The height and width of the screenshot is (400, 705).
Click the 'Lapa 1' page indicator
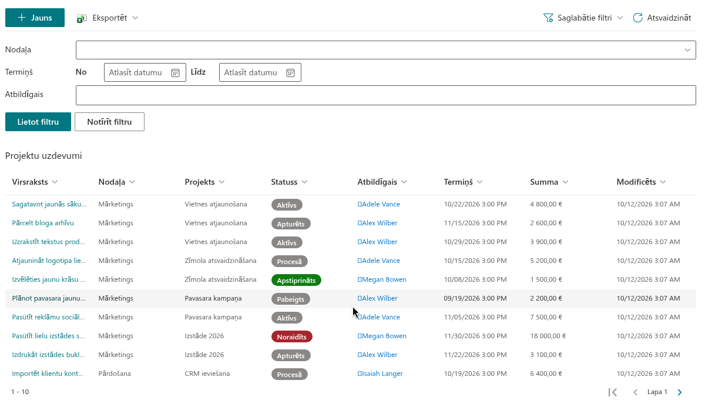tap(657, 392)
